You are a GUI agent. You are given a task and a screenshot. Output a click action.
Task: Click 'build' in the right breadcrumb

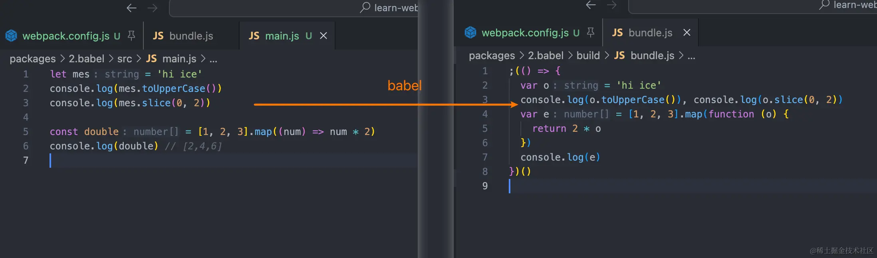[x=588, y=56]
